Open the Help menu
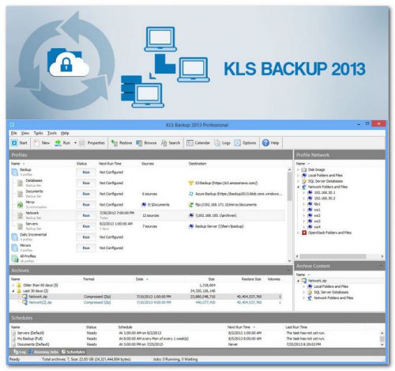Viewport: 395px width, 371px height. pyautogui.click(x=65, y=133)
